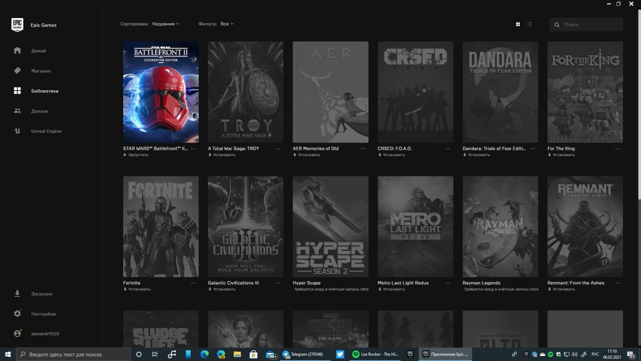Screen dimensions: 641x361
Task: Open Microsoft Edge from taskbar
Action: tap(204, 354)
